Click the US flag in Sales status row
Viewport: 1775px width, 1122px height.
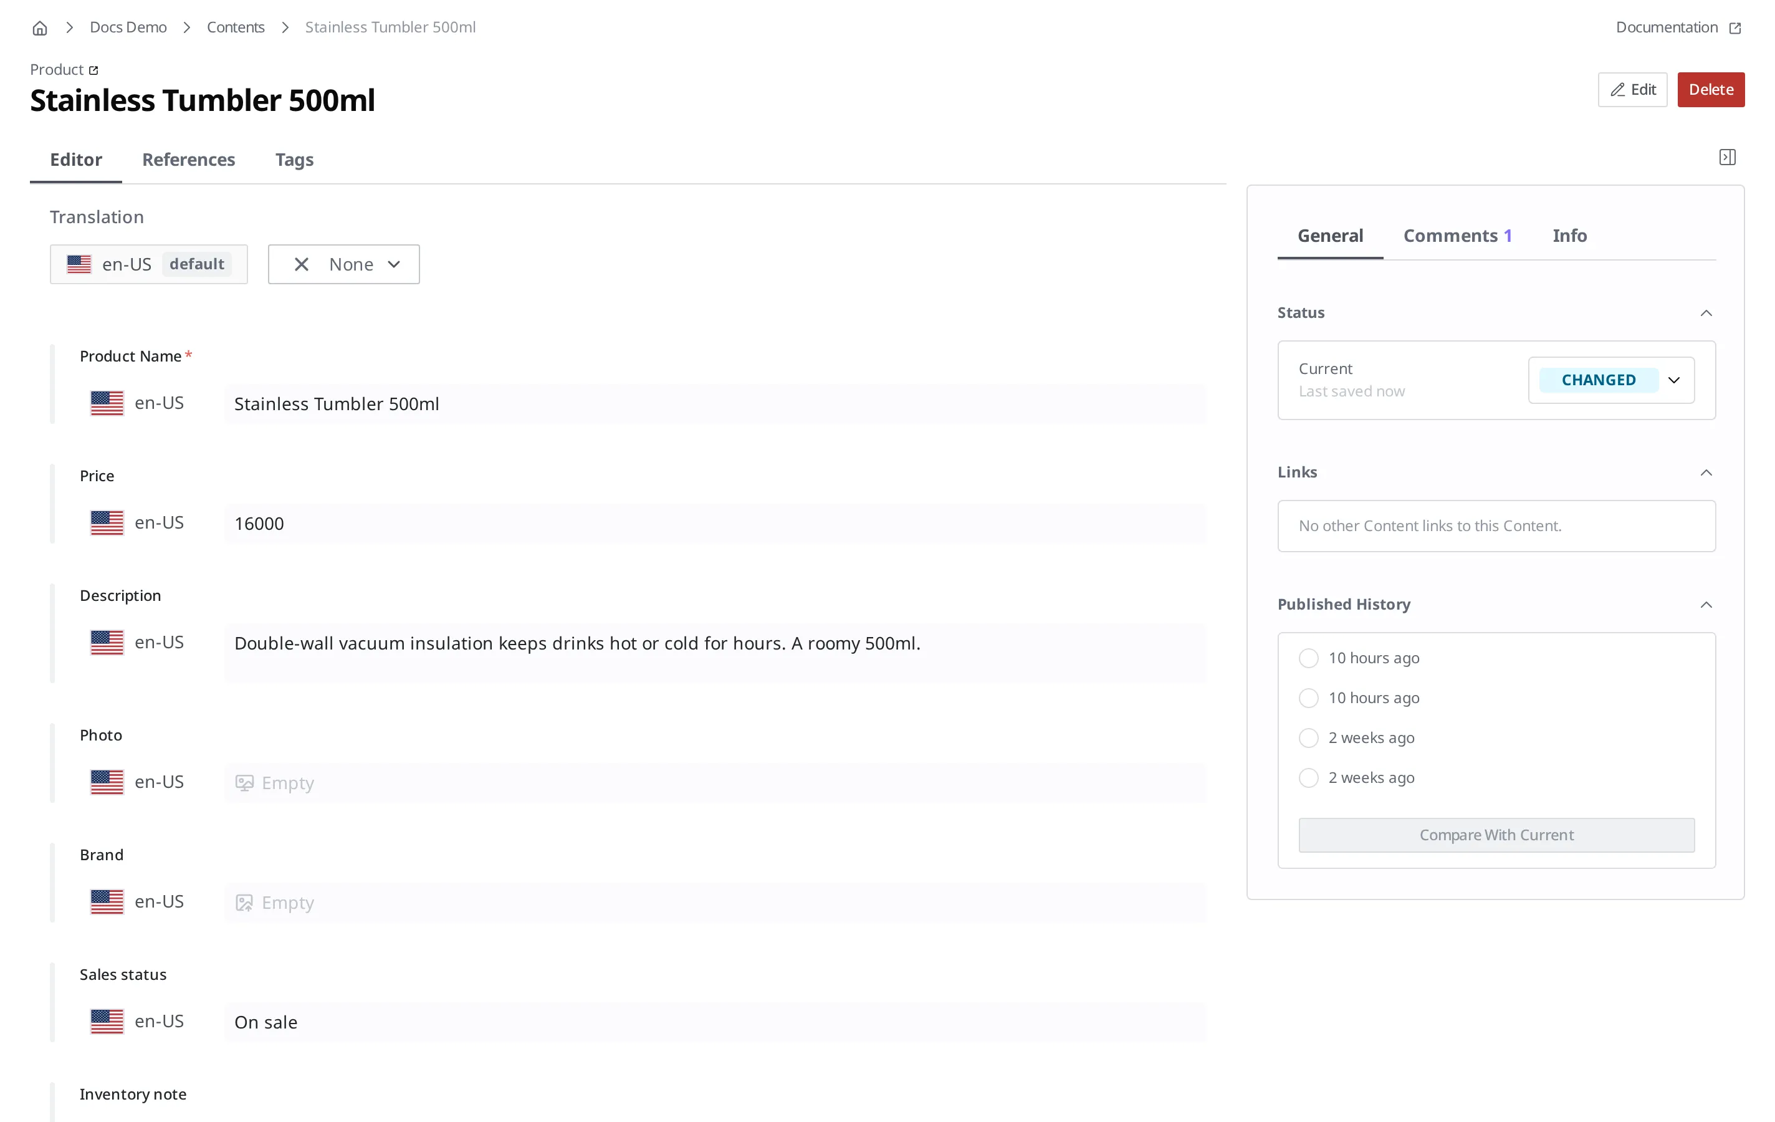(107, 1021)
